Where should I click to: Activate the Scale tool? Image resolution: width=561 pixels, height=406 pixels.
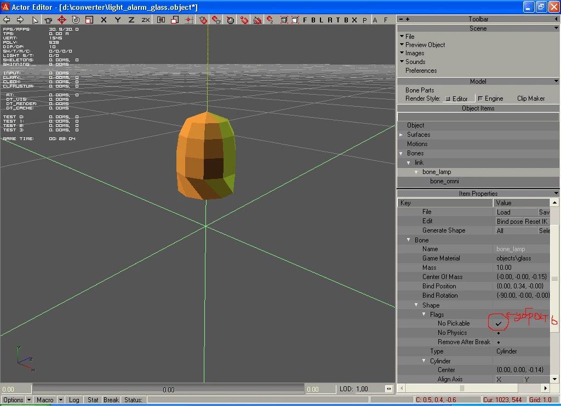click(x=89, y=20)
